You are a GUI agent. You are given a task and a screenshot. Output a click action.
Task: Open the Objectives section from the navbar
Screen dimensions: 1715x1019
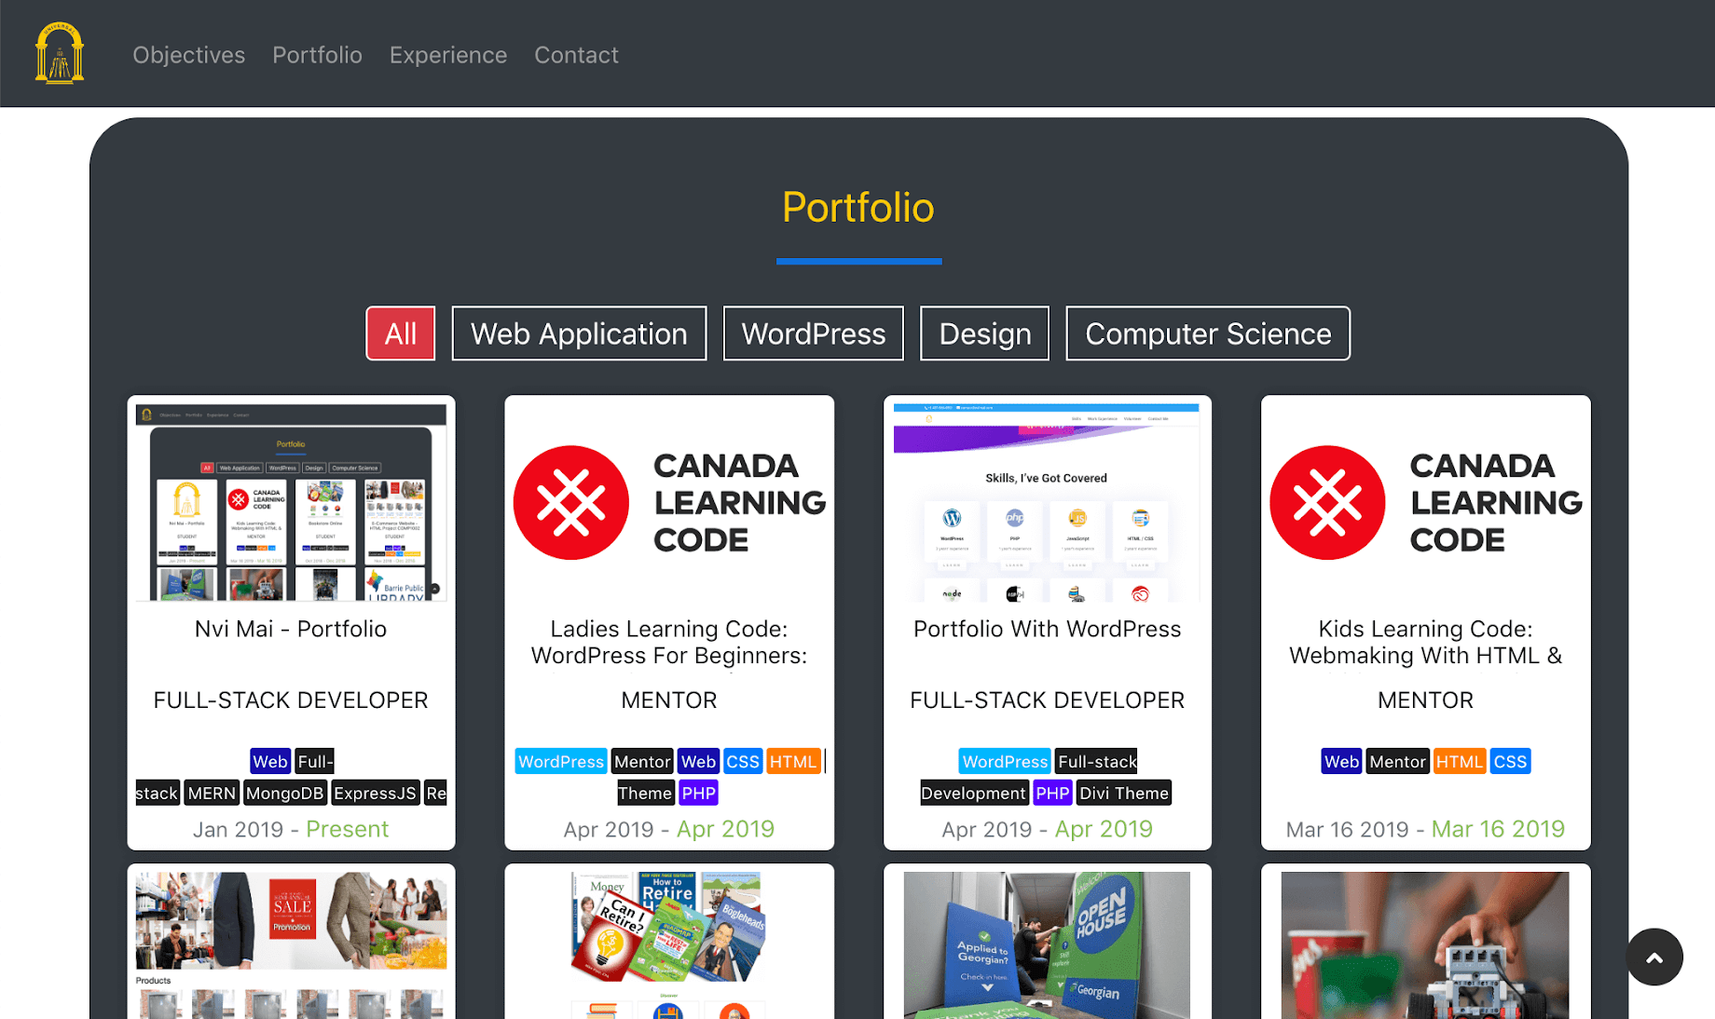pyautogui.click(x=188, y=55)
